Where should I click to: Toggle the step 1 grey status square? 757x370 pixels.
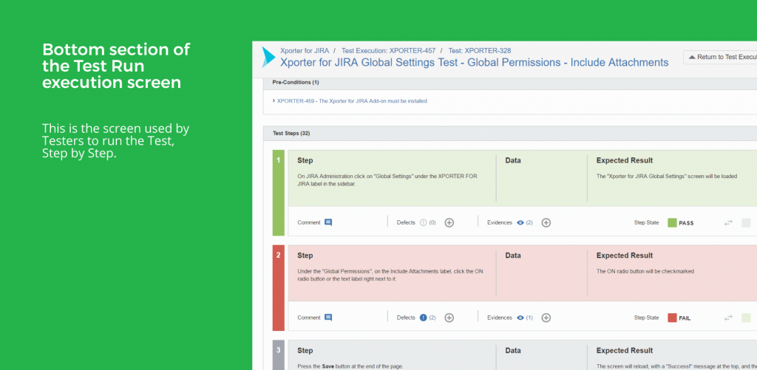747,222
